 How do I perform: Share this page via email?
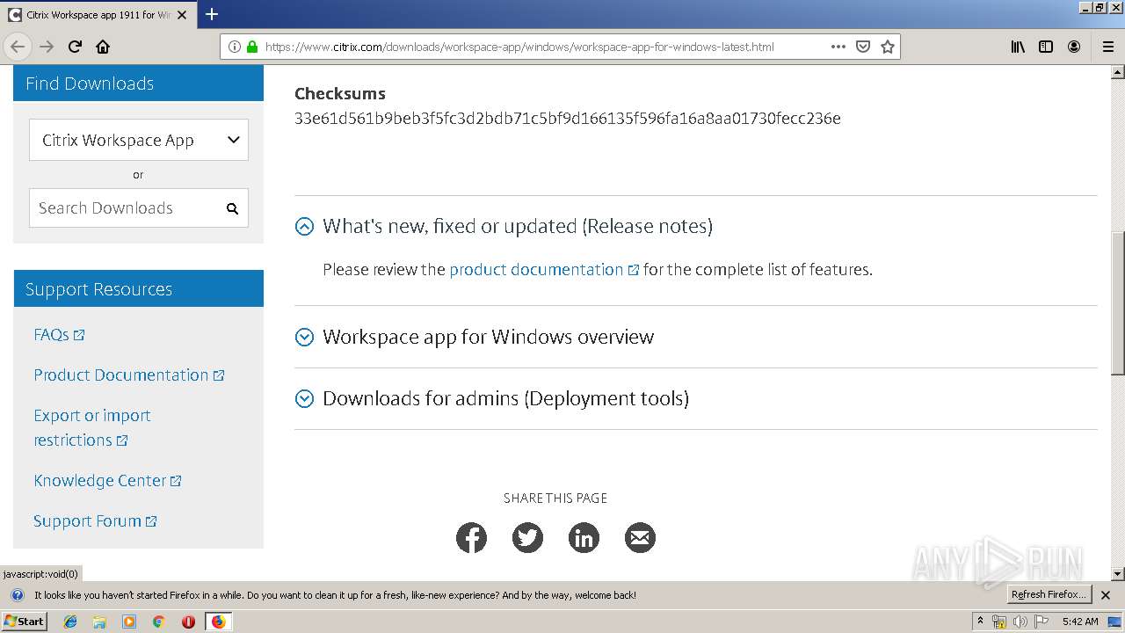[640, 537]
